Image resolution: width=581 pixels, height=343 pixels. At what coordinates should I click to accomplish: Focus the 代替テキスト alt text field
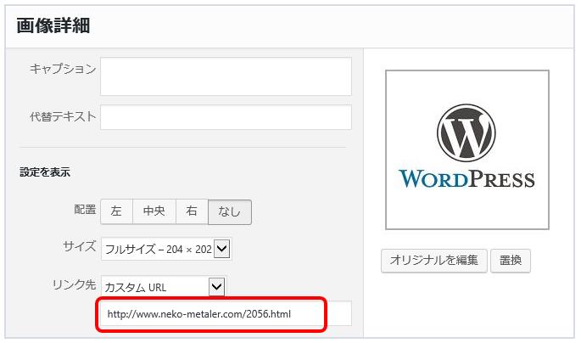coord(226,117)
